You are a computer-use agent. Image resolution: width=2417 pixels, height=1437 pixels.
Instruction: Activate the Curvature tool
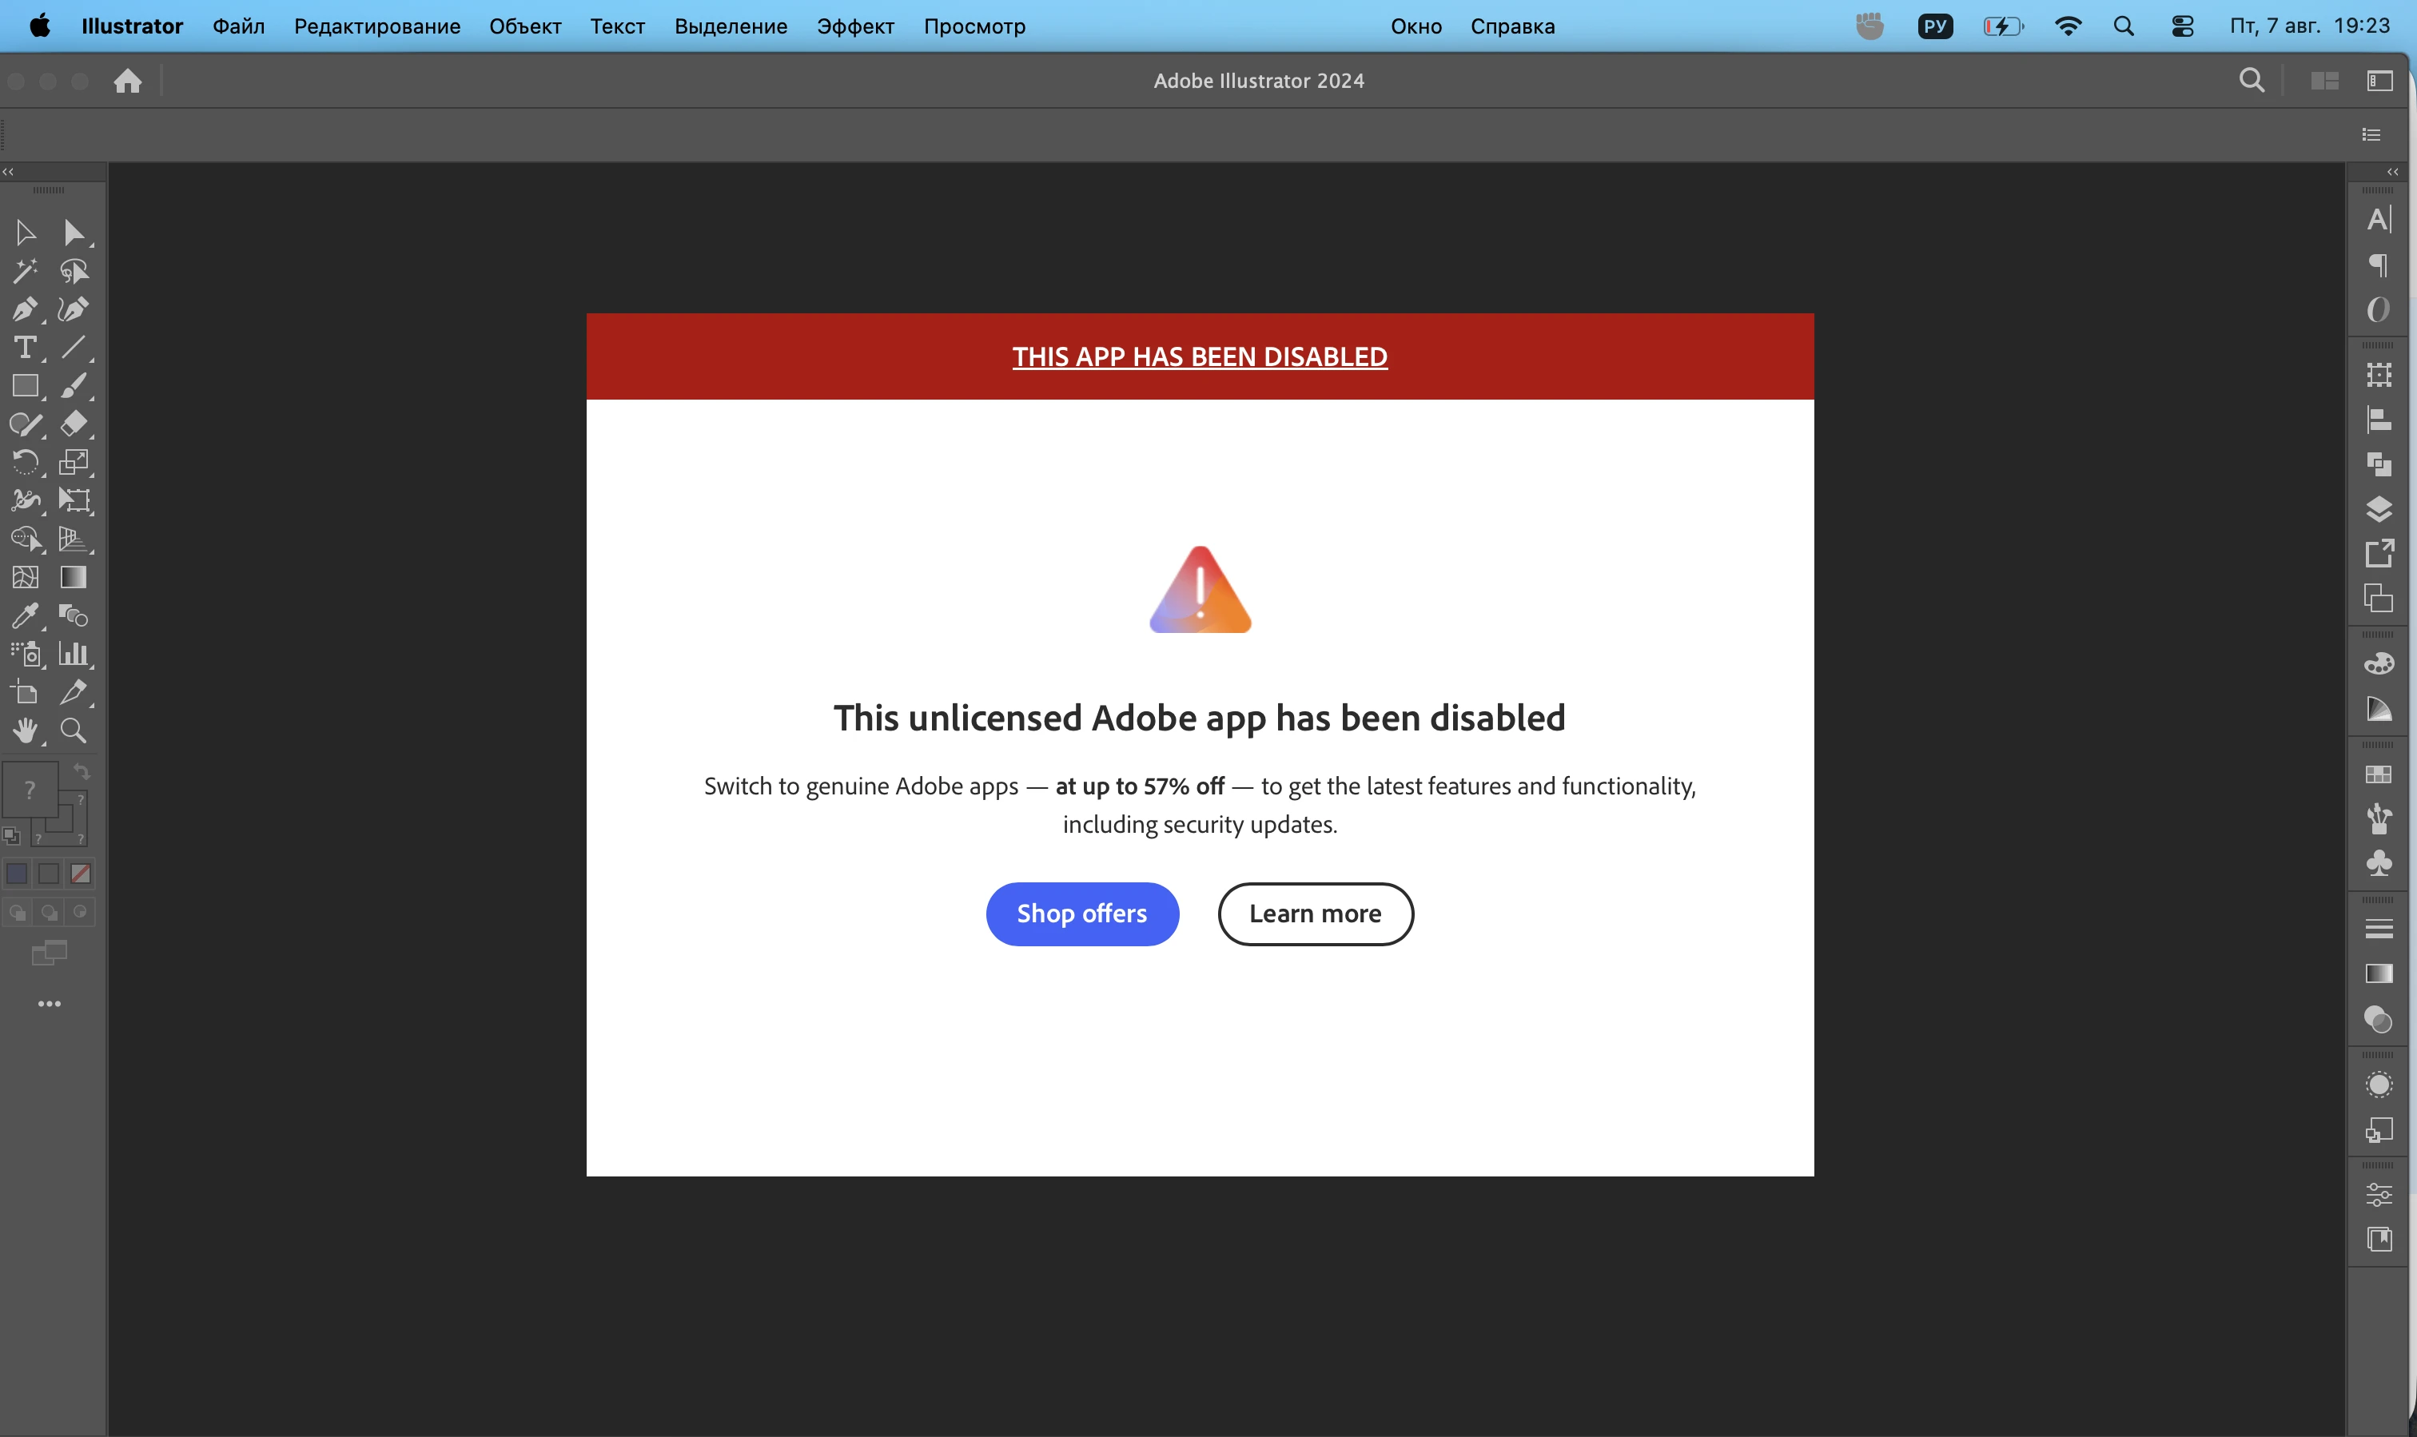tap(74, 308)
